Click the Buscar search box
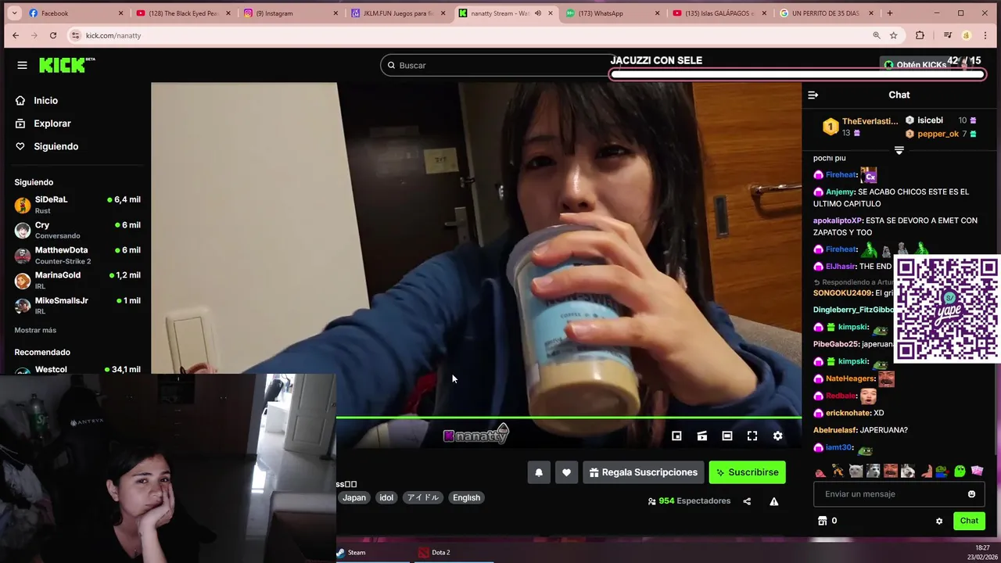This screenshot has width=1001, height=563. click(500, 66)
